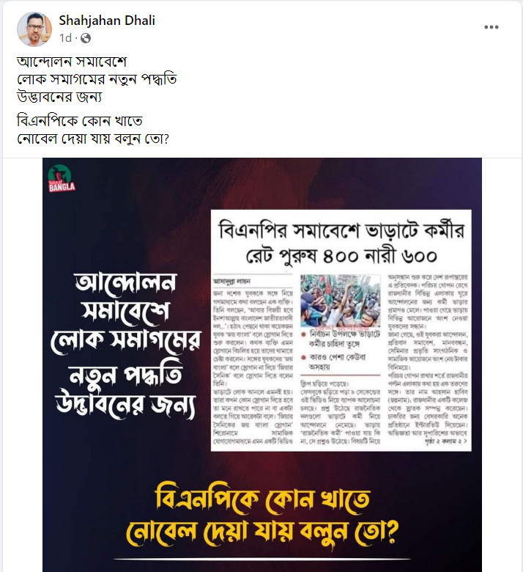
Task: Open the 1d post timestamp link
Action: [x=65, y=38]
